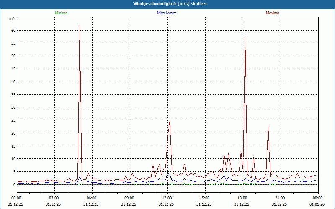Click the 5 value on y-axis
The width and height of the screenshot is (335, 209).
15,172
